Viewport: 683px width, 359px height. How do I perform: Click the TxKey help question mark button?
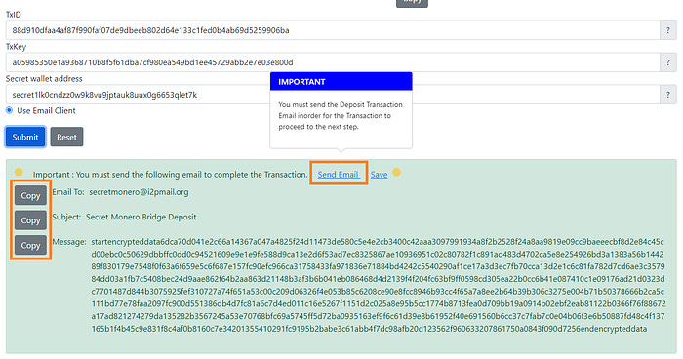pos(668,62)
